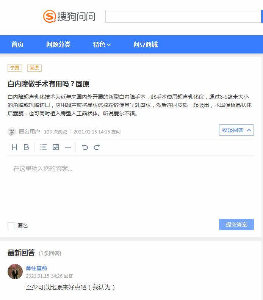This screenshot has width=263, height=300.
Task: Open 问豆商城 in the navigation bar
Action: [146, 44]
